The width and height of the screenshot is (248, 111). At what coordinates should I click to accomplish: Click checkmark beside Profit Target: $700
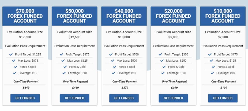pos(111,54)
